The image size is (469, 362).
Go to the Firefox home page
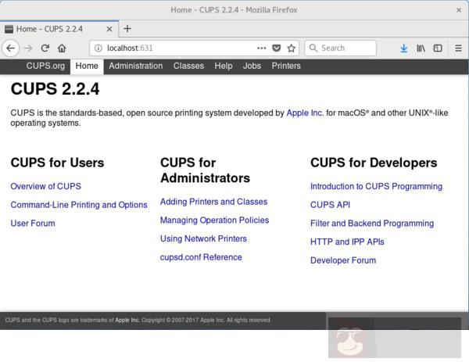point(62,48)
